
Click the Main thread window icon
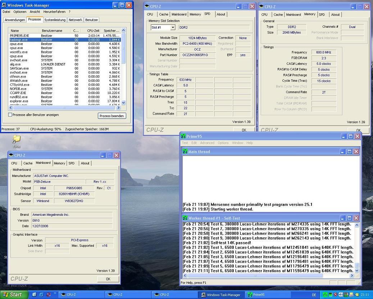pyautogui.click(x=185, y=152)
